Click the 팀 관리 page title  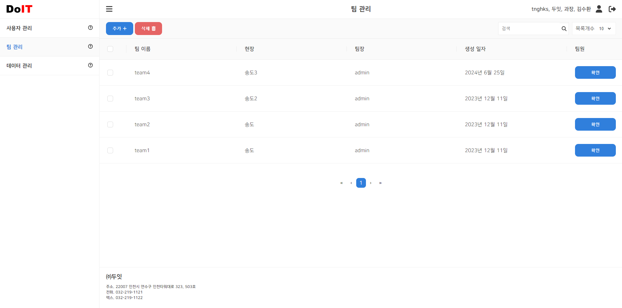click(x=361, y=9)
